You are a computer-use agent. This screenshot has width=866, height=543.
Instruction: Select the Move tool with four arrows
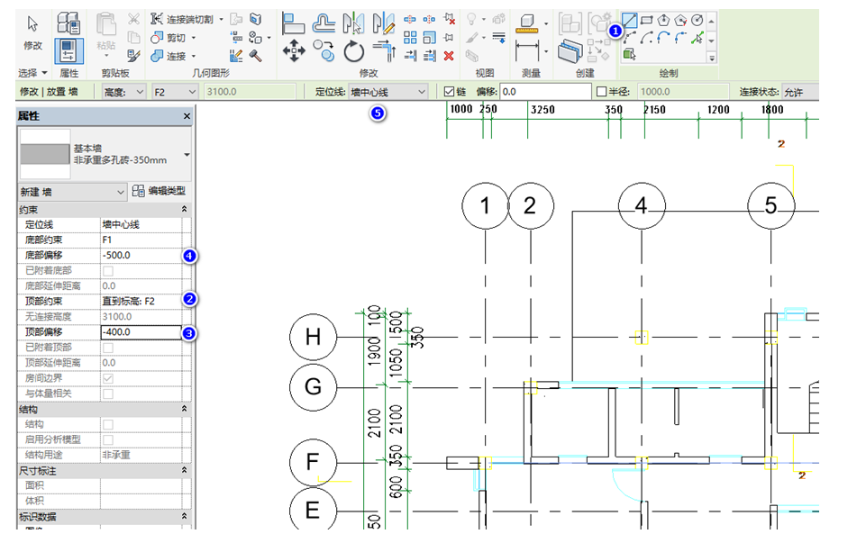[x=294, y=51]
